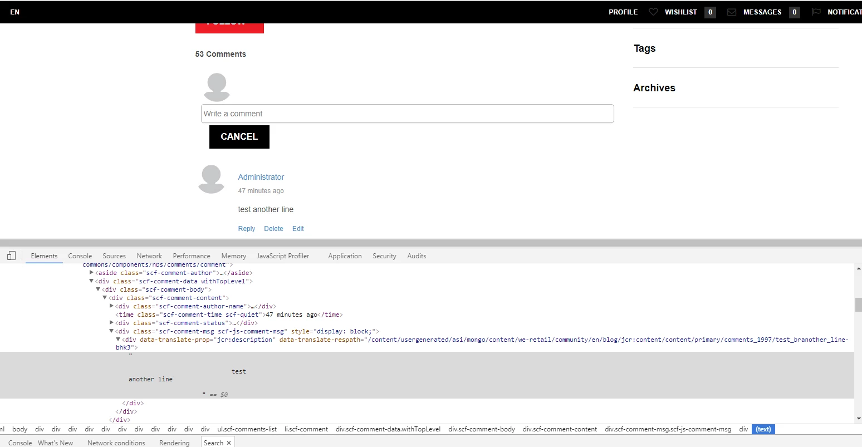Expand the scf-comment-author-name div node
The height and width of the screenshot is (447, 862).
[111, 306]
